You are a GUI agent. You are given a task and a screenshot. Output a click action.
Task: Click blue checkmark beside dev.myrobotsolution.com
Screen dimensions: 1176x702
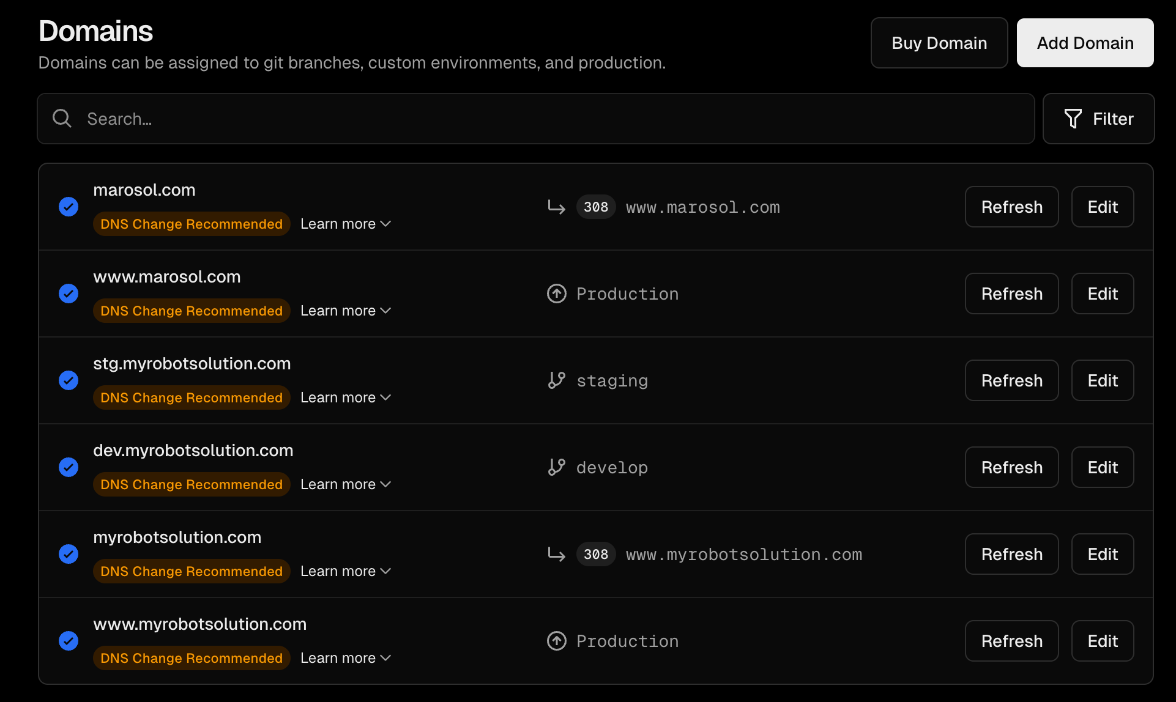pyautogui.click(x=69, y=467)
